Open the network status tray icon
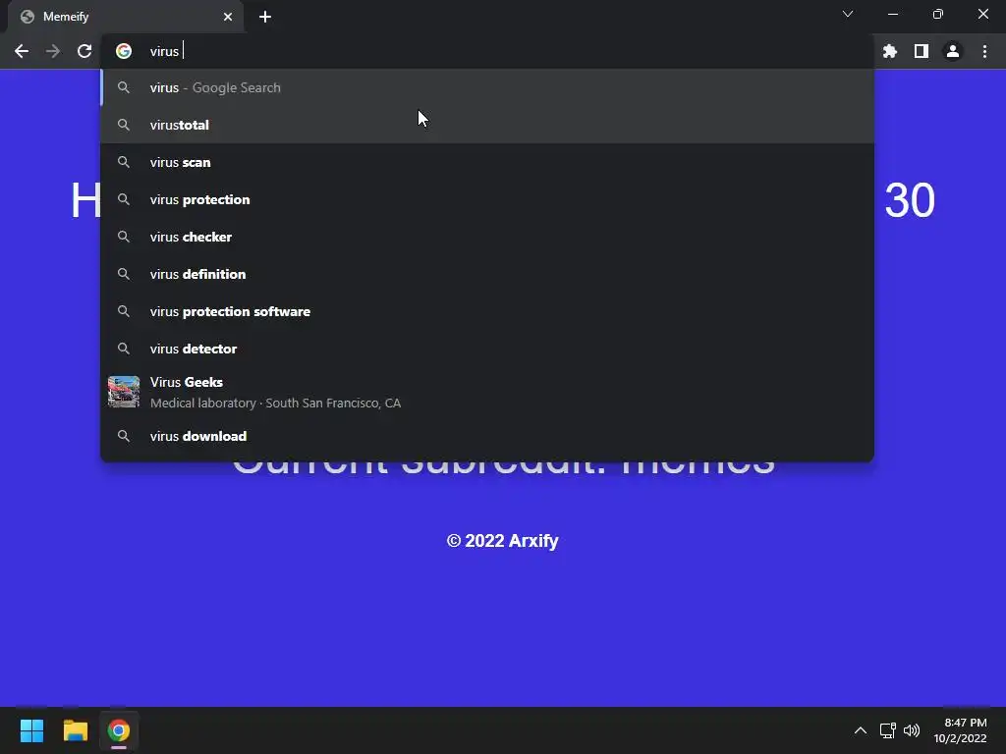 pyautogui.click(x=887, y=730)
